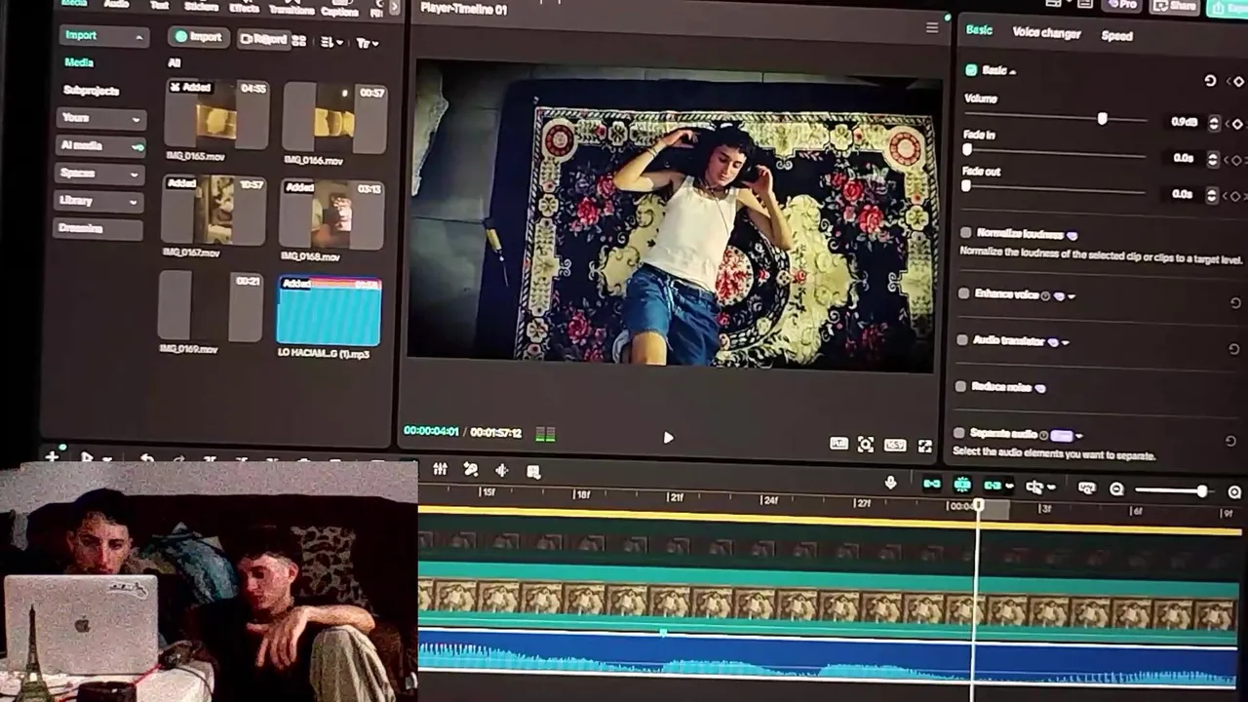Toggle the linkage icon in timeline
This screenshot has height=702, width=1248.
click(x=993, y=486)
